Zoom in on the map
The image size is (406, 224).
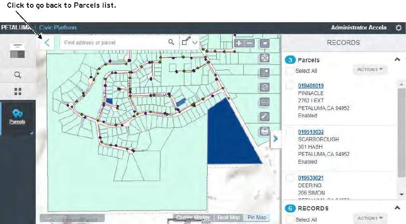239,43
